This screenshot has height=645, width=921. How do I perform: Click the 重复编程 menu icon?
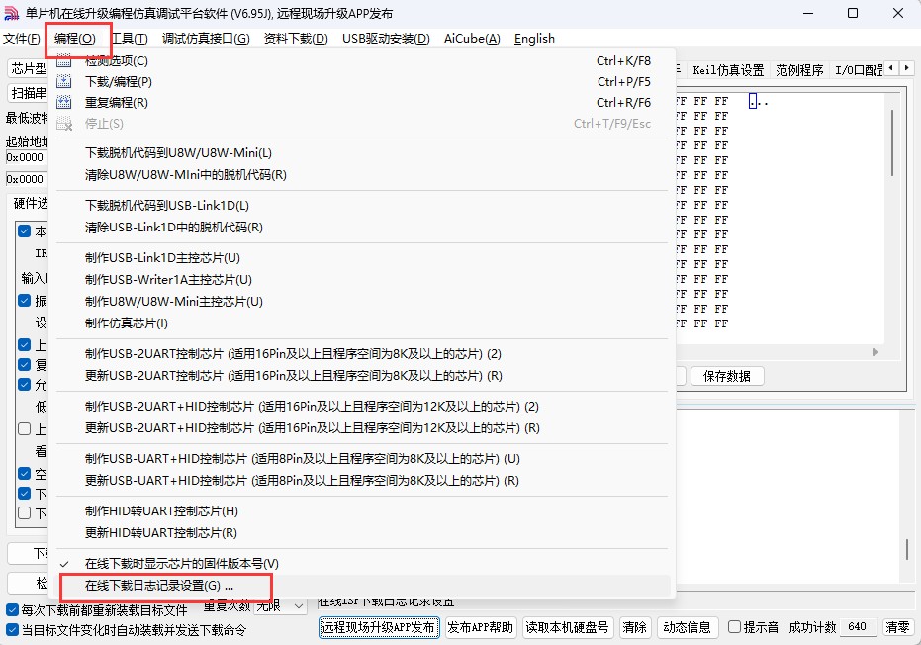coord(63,102)
